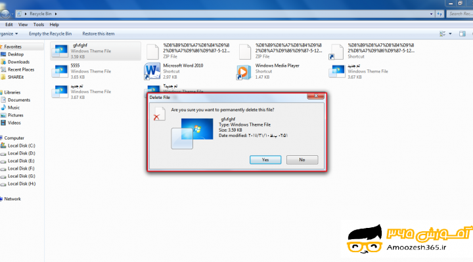473x262 pixels.
Task: Toggle the preview pane icon
Action: (x=462, y=33)
